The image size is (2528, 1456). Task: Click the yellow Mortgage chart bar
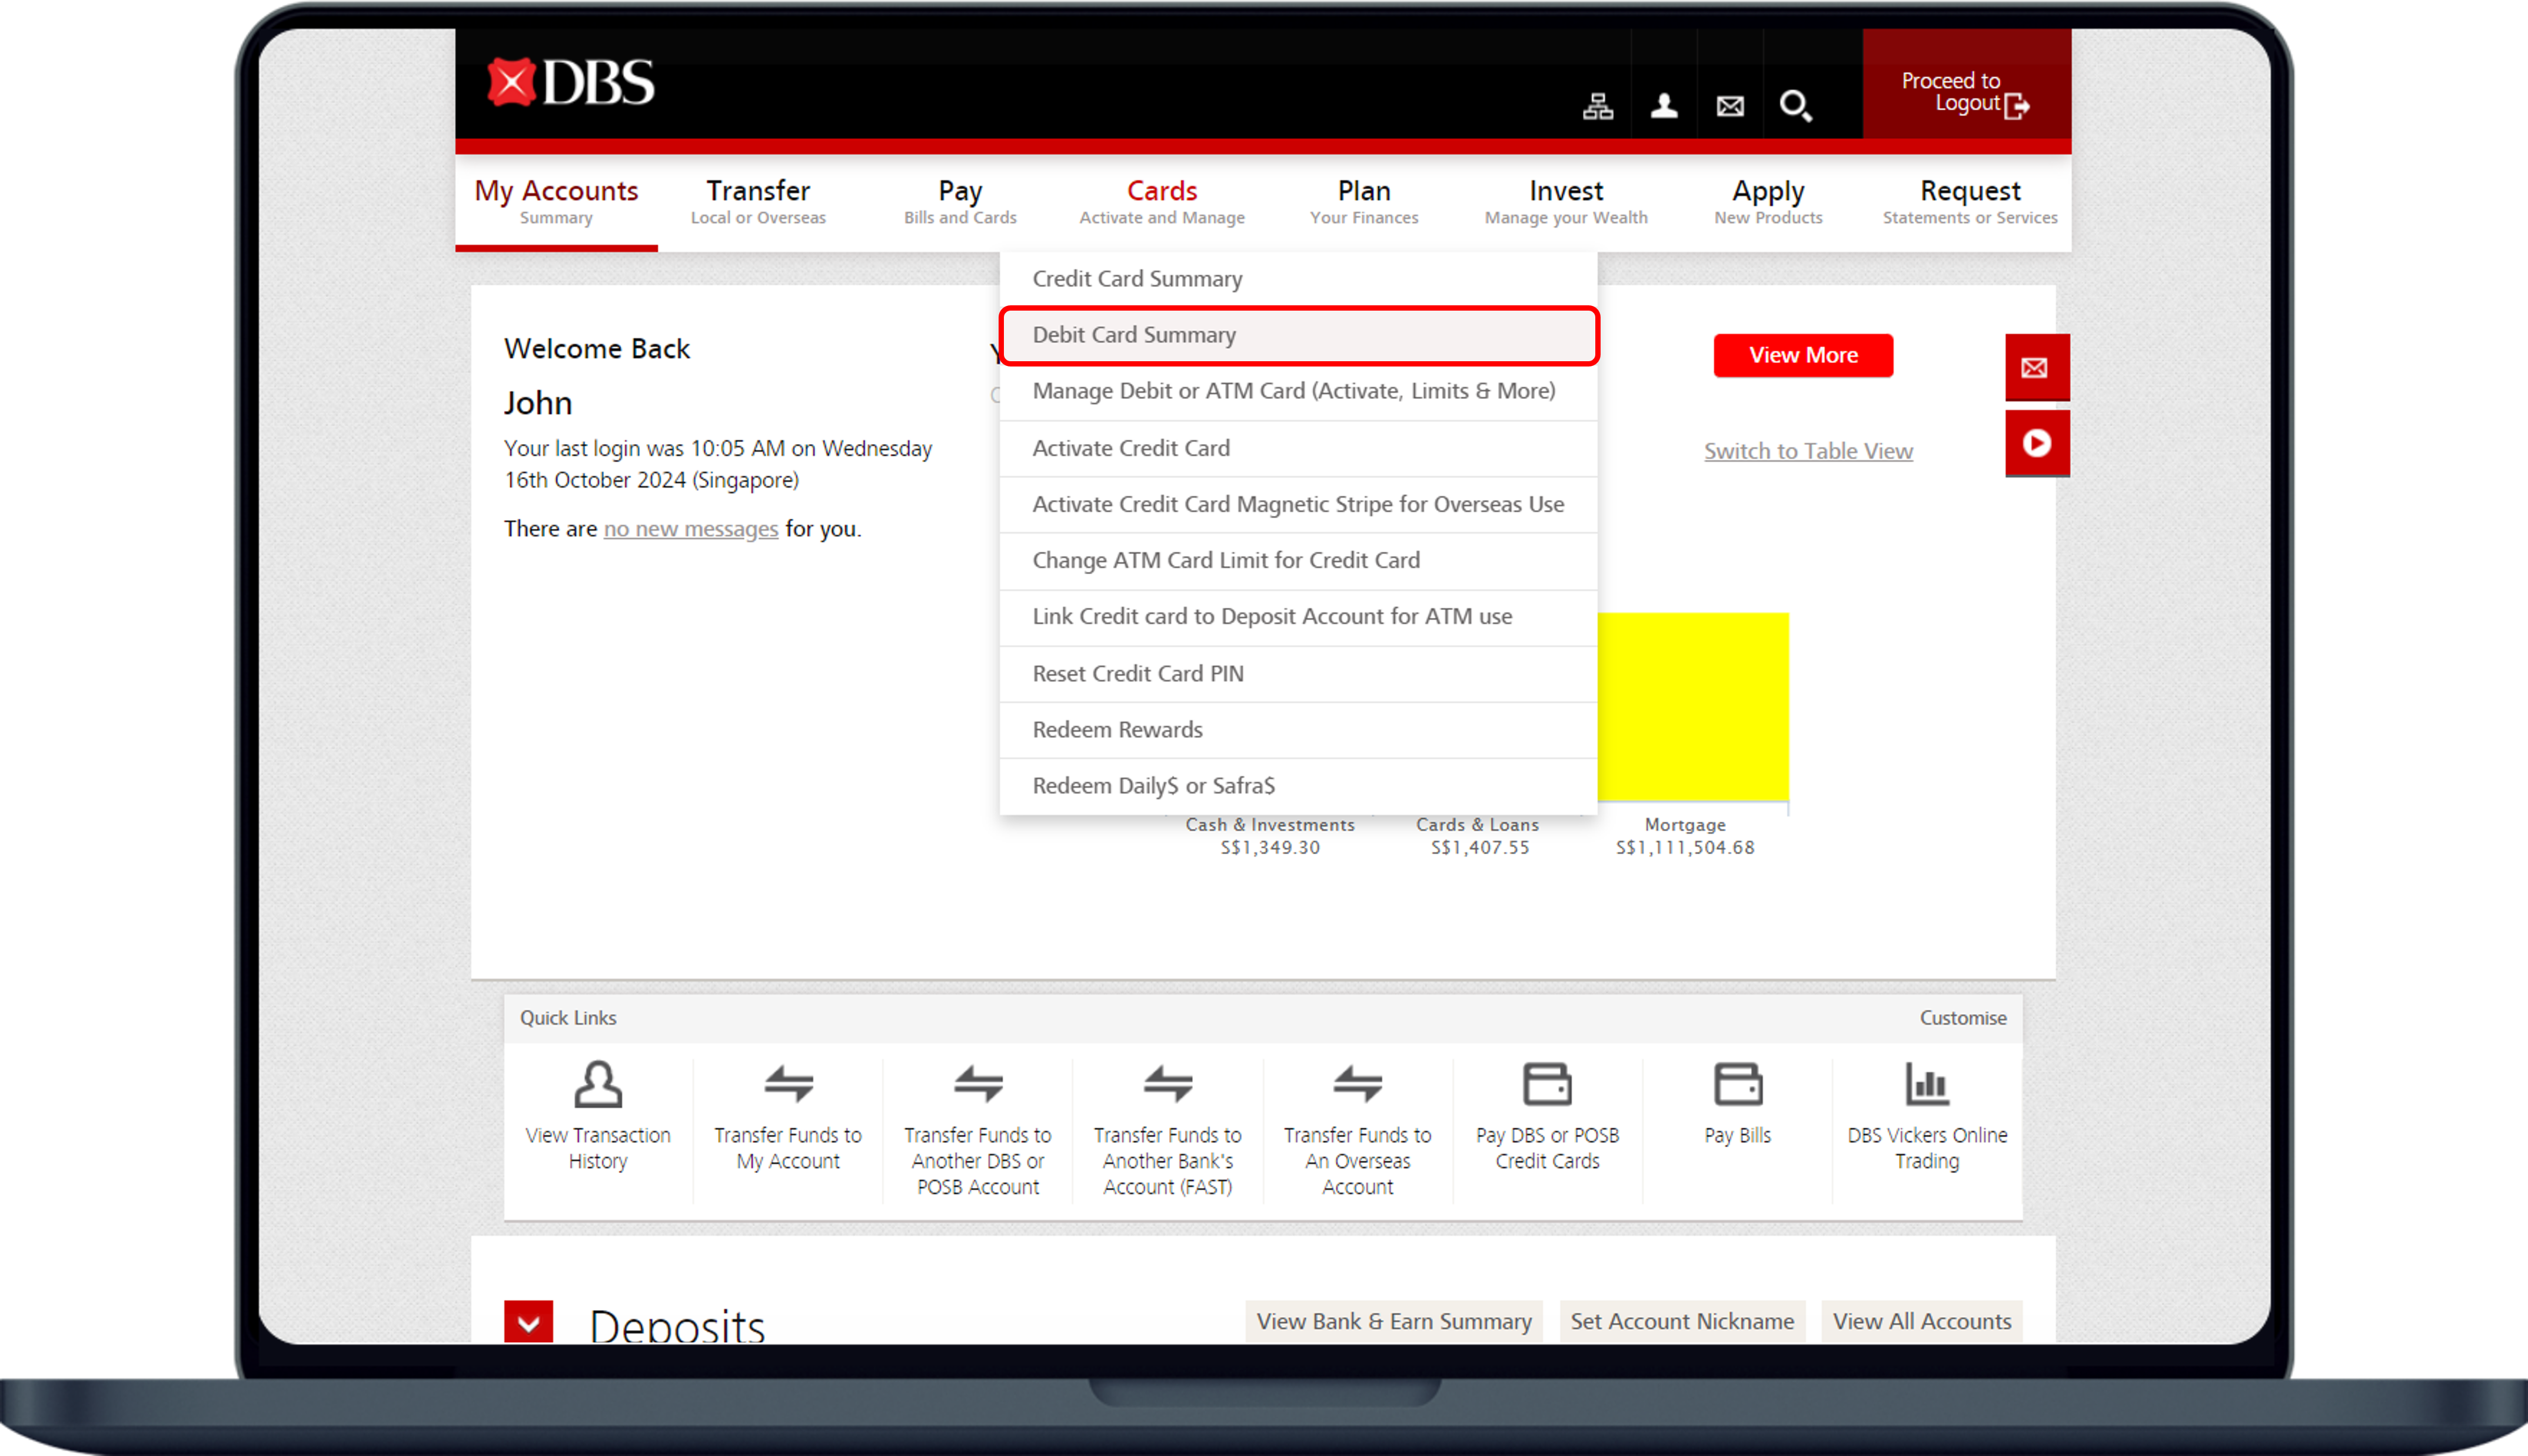[1693, 706]
